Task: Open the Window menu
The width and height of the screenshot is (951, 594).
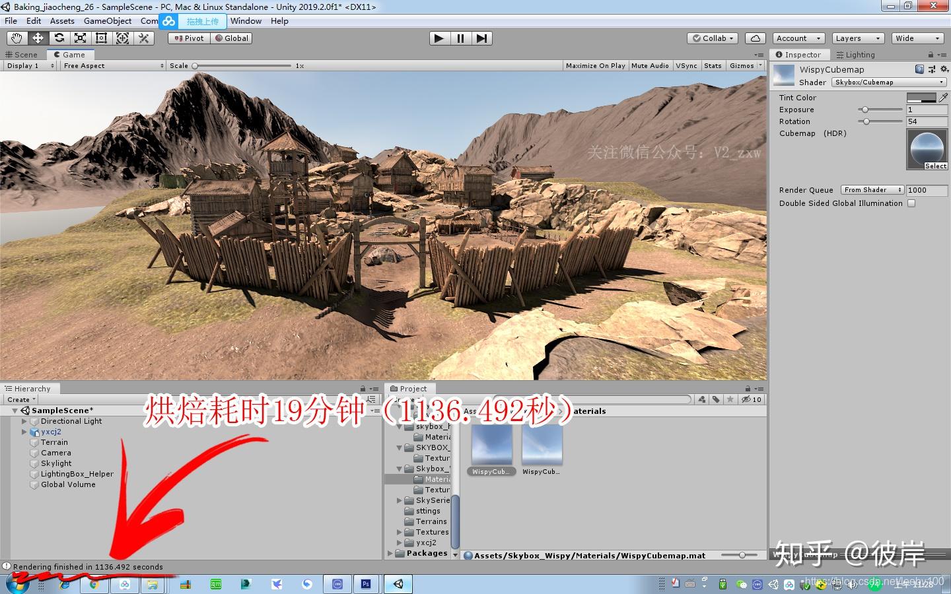Action: (x=246, y=21)
